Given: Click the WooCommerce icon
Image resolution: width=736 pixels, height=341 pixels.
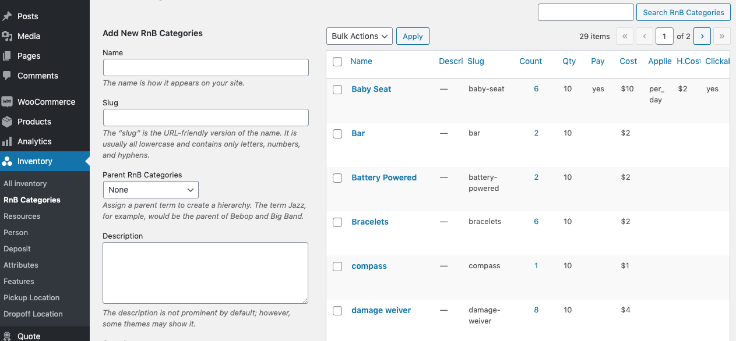Looking at the screenshot, I should [x=7, y=102].
